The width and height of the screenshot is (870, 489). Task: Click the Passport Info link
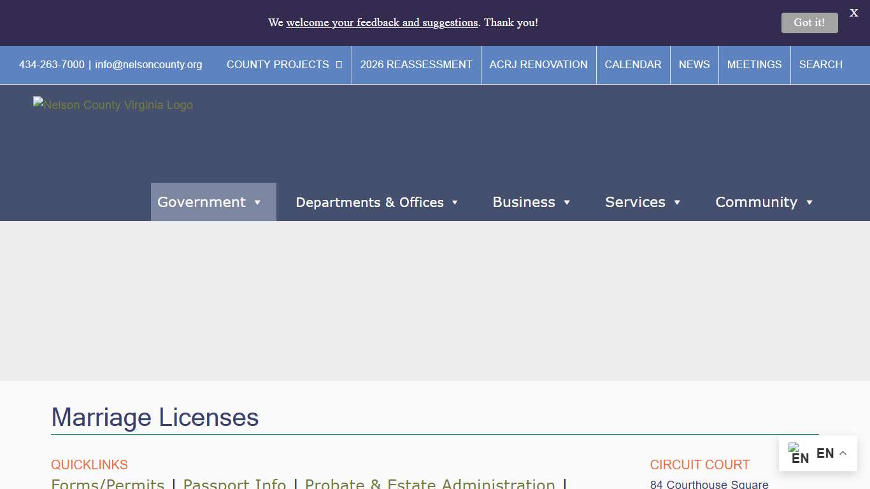point(234,483)
